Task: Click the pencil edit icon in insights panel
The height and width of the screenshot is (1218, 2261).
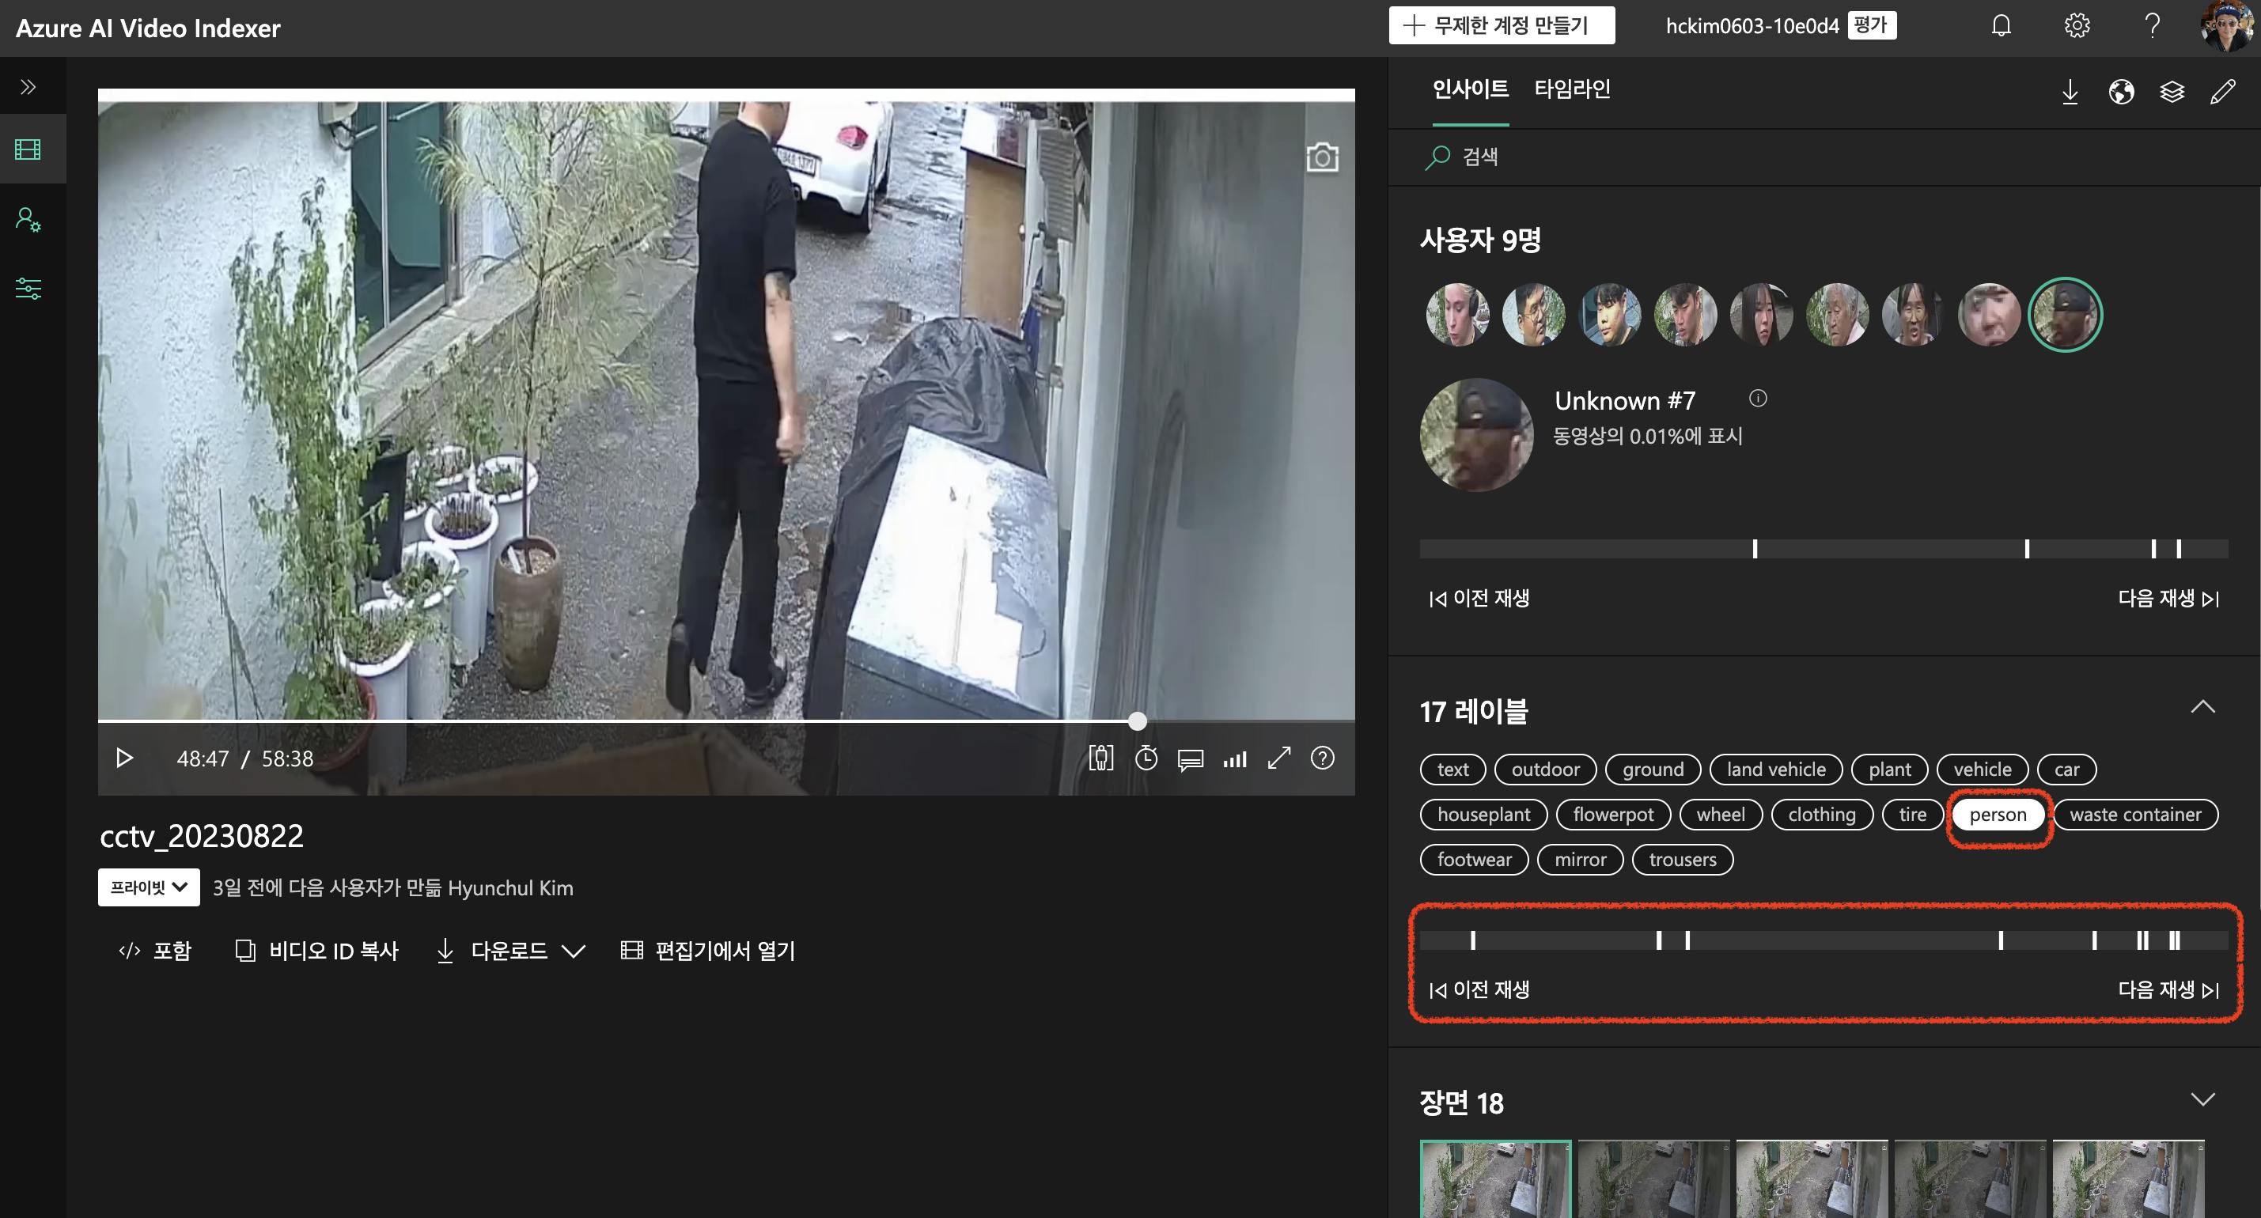Action: click(x=2222, y=91)
